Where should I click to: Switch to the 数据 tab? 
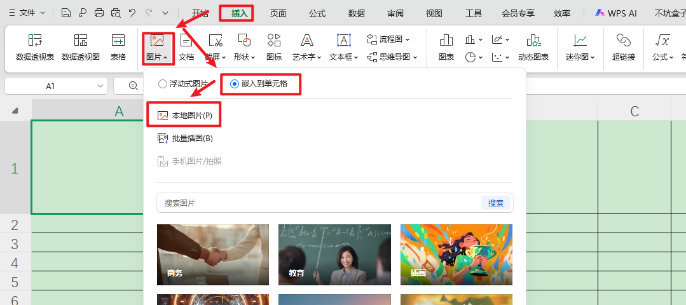click(x=357, y=13)
